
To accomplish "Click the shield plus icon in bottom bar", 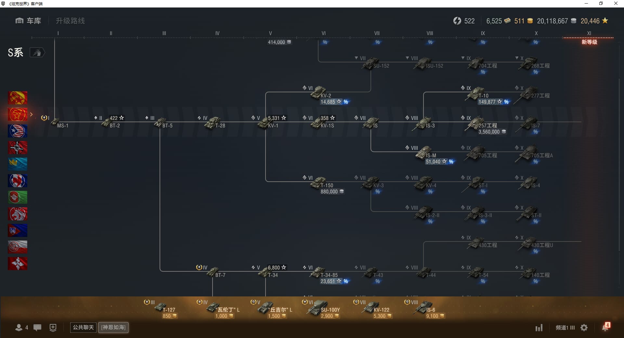I will coord(53,328).
